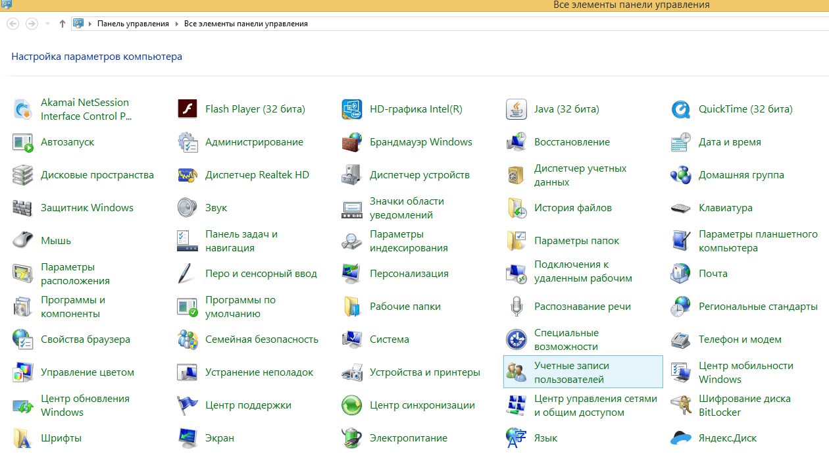829x475 pixels.
Task: Open the Восстановление icon
Action: (516, 142)
